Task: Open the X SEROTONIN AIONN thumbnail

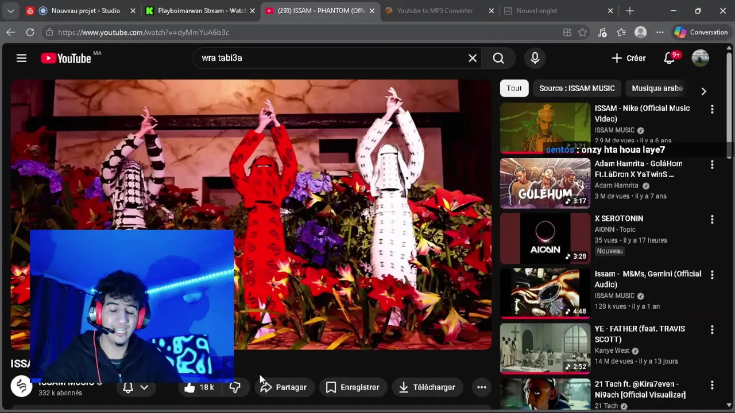Action: tap(545, 238)
